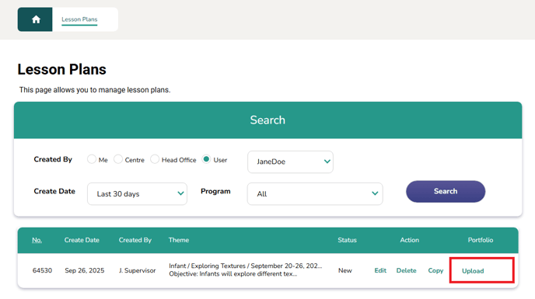This screenshot has width=535, height=299.
Task: Click the Create Date column header
Action: pyautogui.click(x=82, y=240)
